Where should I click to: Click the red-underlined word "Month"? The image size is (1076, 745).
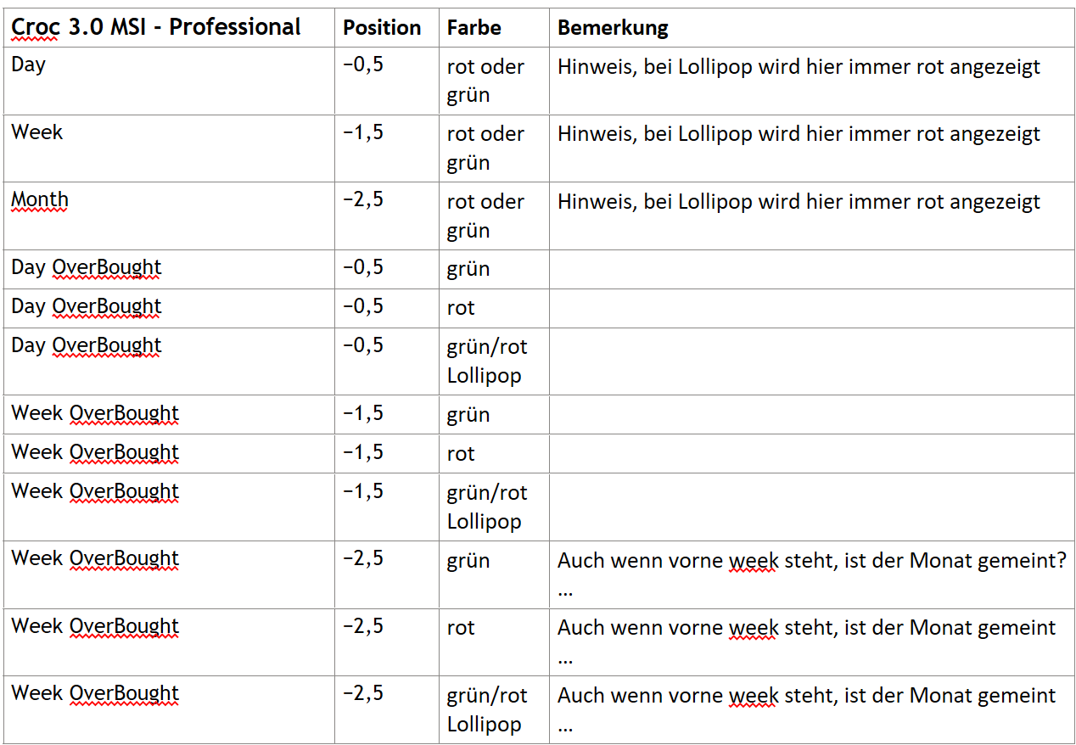40,200
